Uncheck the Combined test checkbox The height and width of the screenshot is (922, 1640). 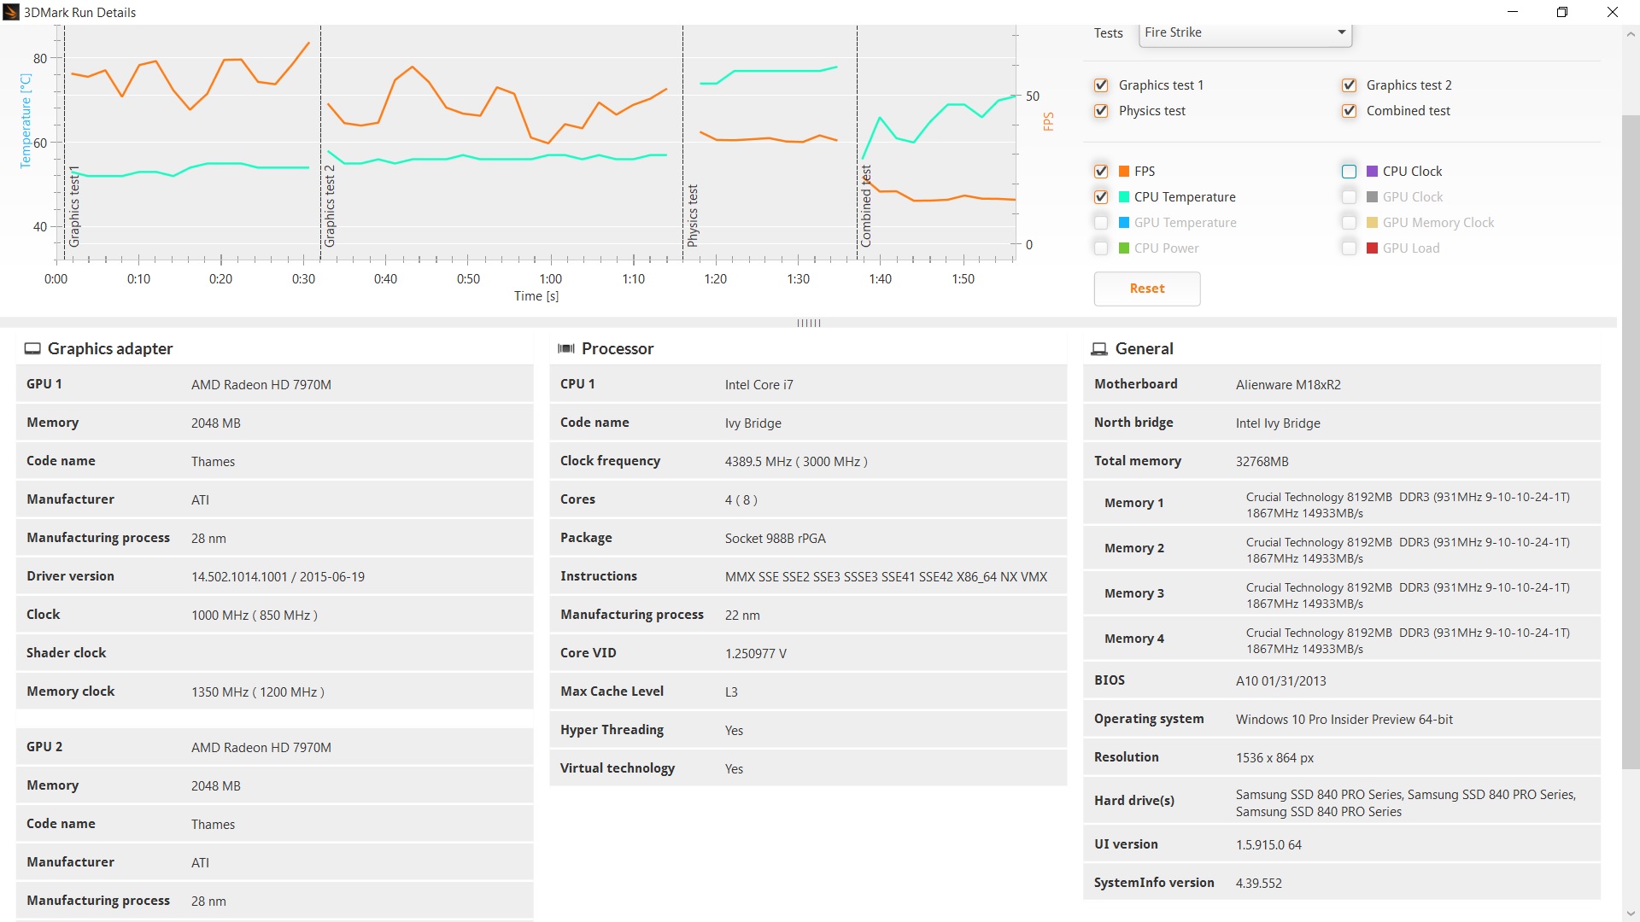pyautogui.click(x=1349, y=111)
